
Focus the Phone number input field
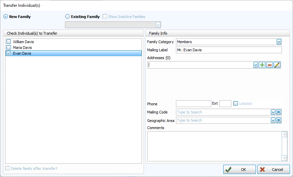tap(193, 104)
